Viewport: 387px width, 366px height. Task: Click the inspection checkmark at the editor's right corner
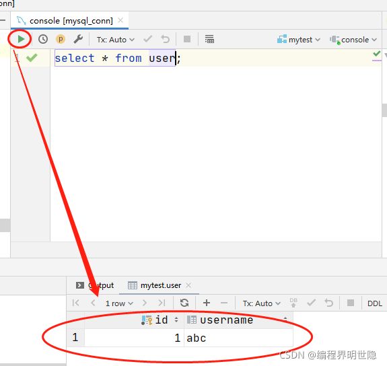pos(377,54)
